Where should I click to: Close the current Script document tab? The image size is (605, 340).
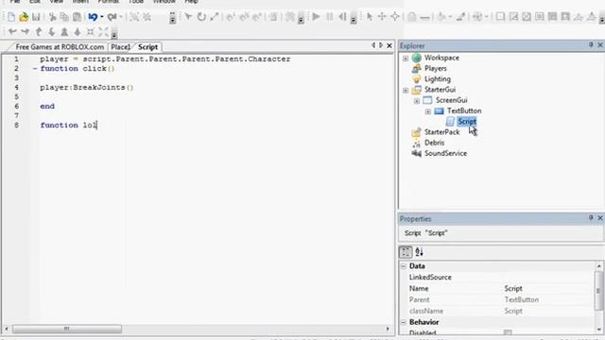(x=389, y=45)
